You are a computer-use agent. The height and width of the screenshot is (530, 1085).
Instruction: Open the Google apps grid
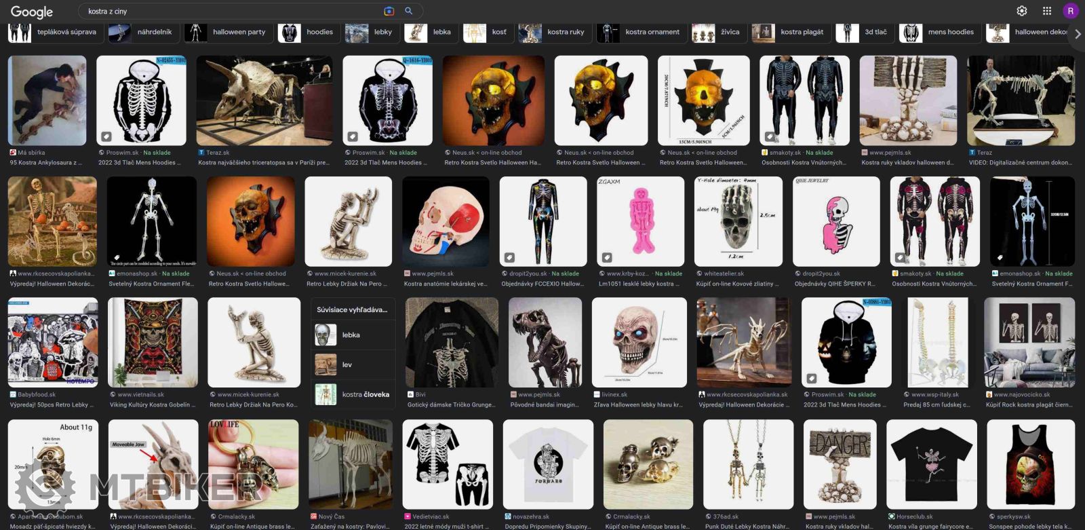[x=1047, y=11]
